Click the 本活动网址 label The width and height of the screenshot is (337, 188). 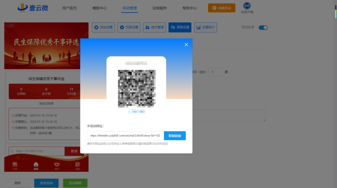point(95,126)
